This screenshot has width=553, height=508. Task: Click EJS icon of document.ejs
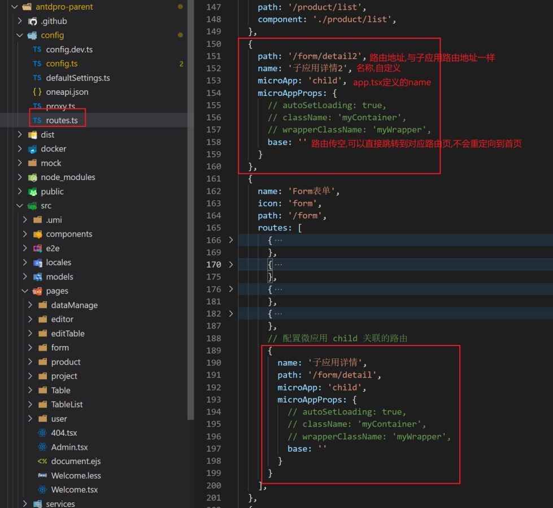[x=42, y=461]
